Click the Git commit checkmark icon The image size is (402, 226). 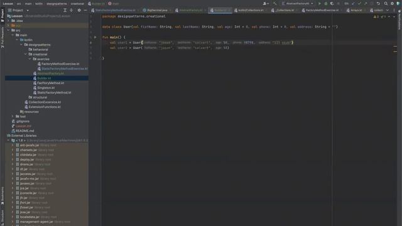[359, 4]
